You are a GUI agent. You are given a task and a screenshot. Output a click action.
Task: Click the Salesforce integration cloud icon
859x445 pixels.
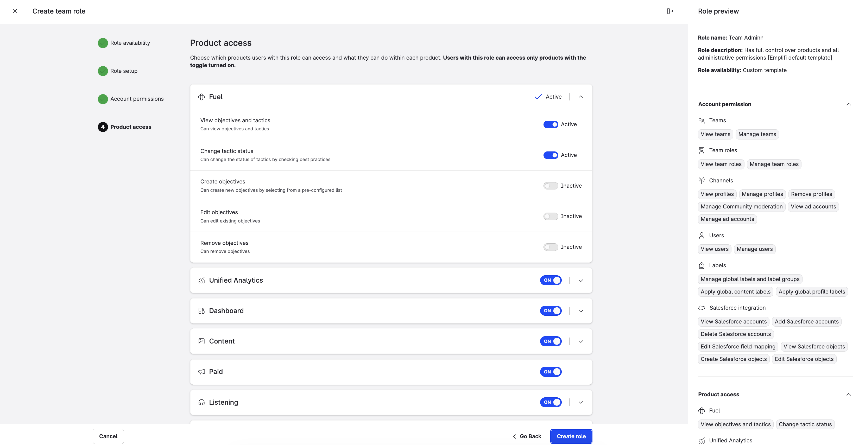pyautogui.click(x=702, y=308)
